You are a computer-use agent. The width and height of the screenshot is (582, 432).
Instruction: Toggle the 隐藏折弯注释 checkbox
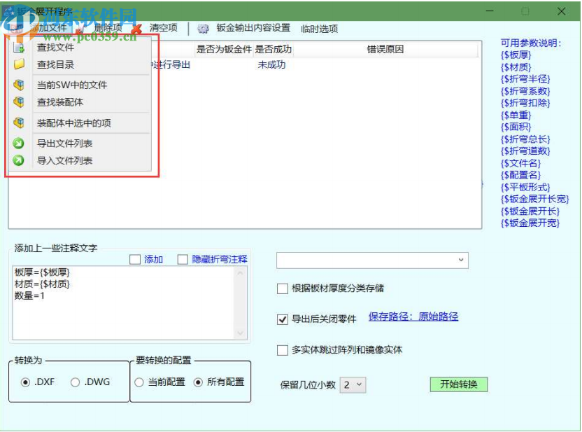(183, 259)
